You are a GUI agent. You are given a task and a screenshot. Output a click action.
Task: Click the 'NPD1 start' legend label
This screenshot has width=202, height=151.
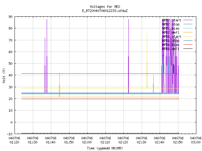tap(172, 36)
